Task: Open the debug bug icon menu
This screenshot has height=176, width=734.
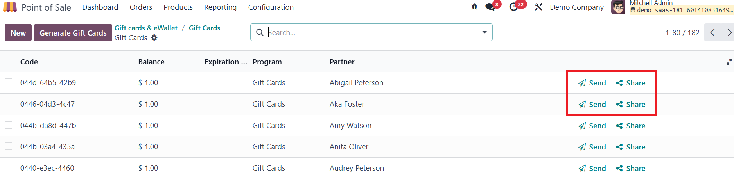Action: (474, 7)
